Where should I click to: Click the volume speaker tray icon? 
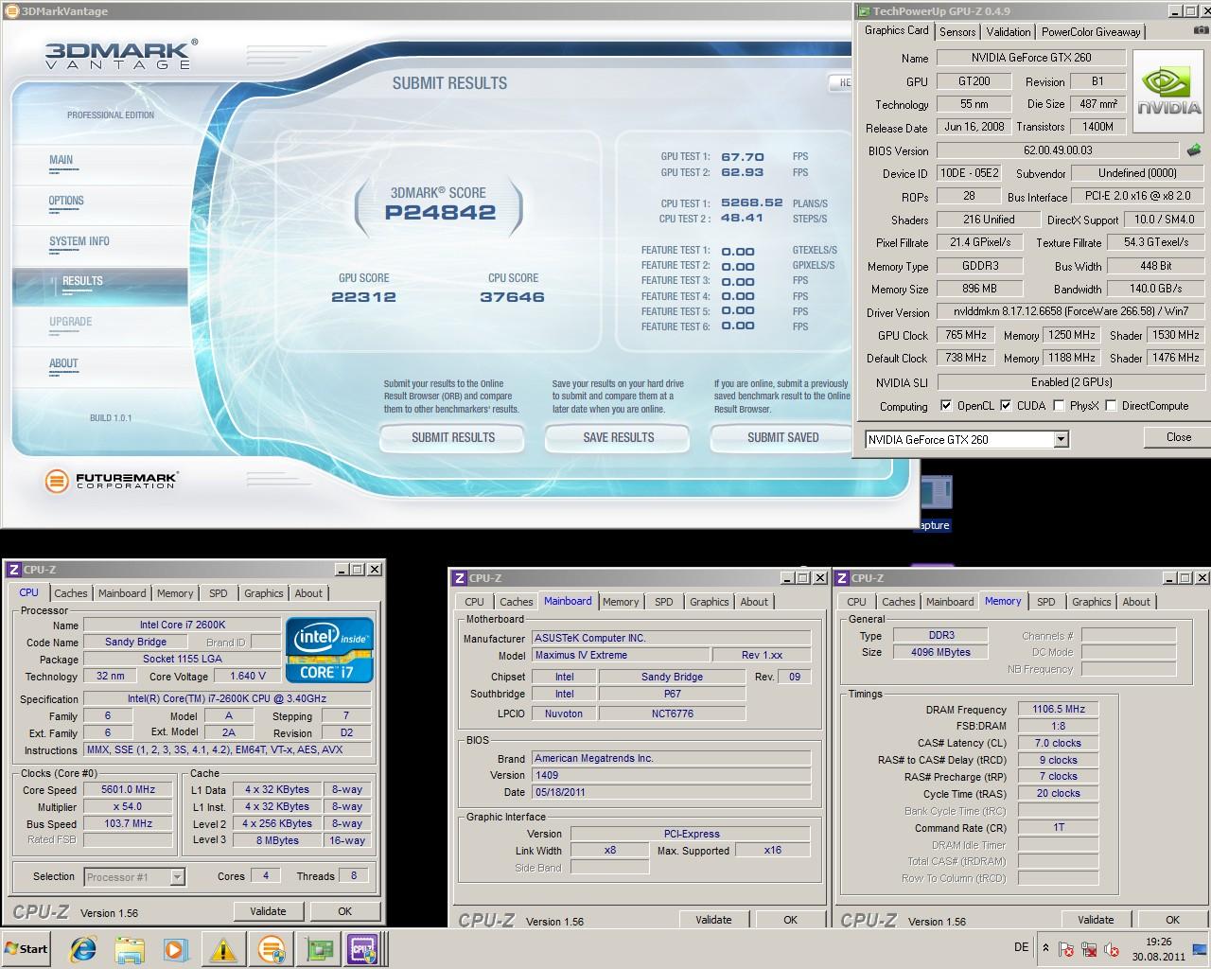click(1113, 948)
